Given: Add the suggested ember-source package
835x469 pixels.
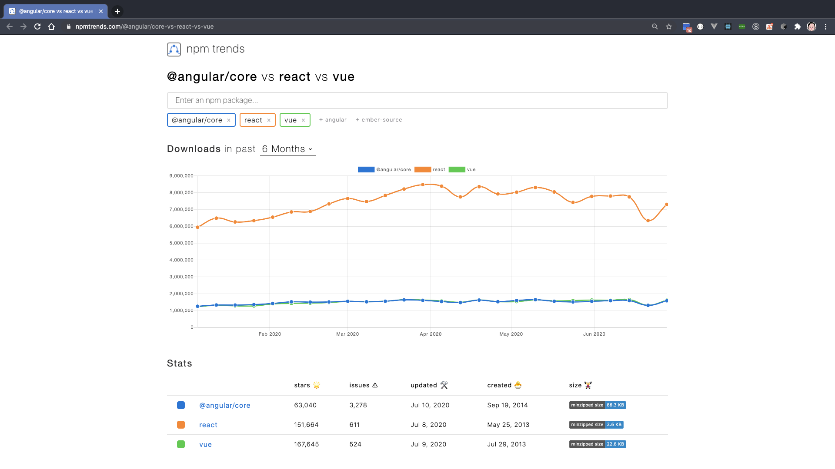Looking at the screenshot, I should click(x=379, y=120).
